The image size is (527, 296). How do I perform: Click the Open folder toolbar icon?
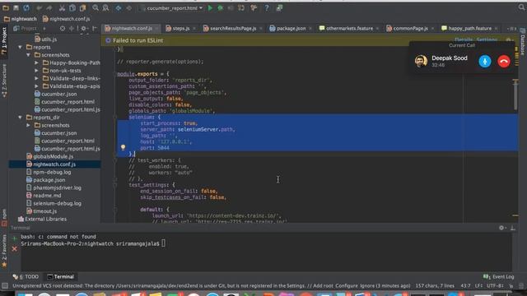[6, 7]
